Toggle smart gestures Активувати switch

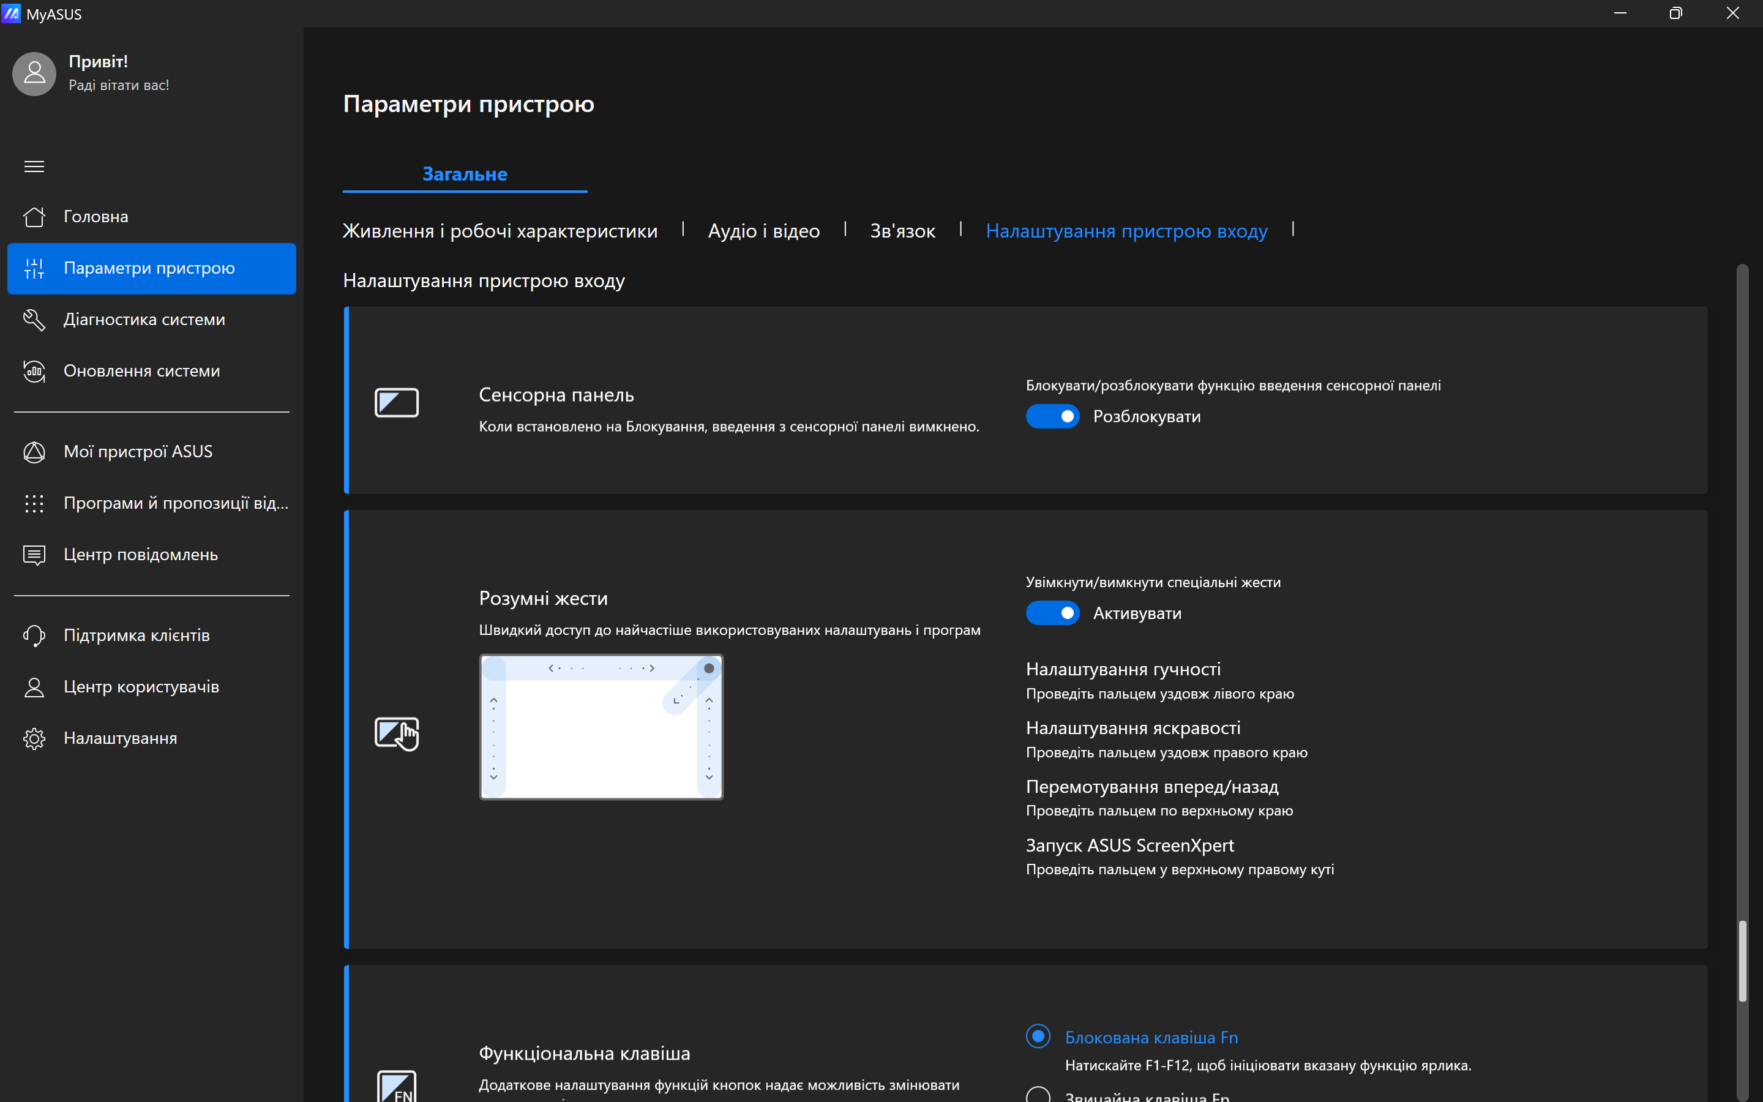1052,613
